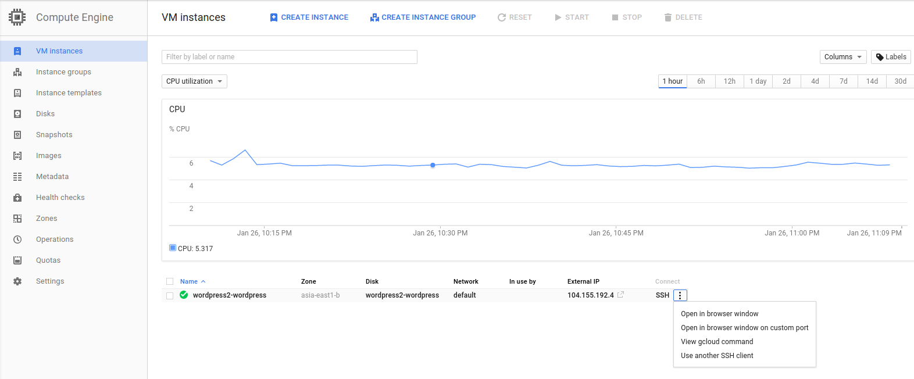Click the Metadata sidebar icon
The height and width of the screenshot is (379, 914).
pyautogui.click(x=17, y=177)
